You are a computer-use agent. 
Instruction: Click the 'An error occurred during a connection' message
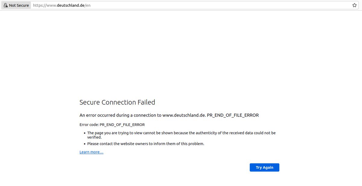click(169, 115)
